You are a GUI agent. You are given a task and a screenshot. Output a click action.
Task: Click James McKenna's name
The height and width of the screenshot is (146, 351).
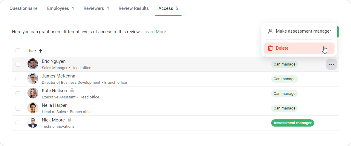tap(59, 76)
